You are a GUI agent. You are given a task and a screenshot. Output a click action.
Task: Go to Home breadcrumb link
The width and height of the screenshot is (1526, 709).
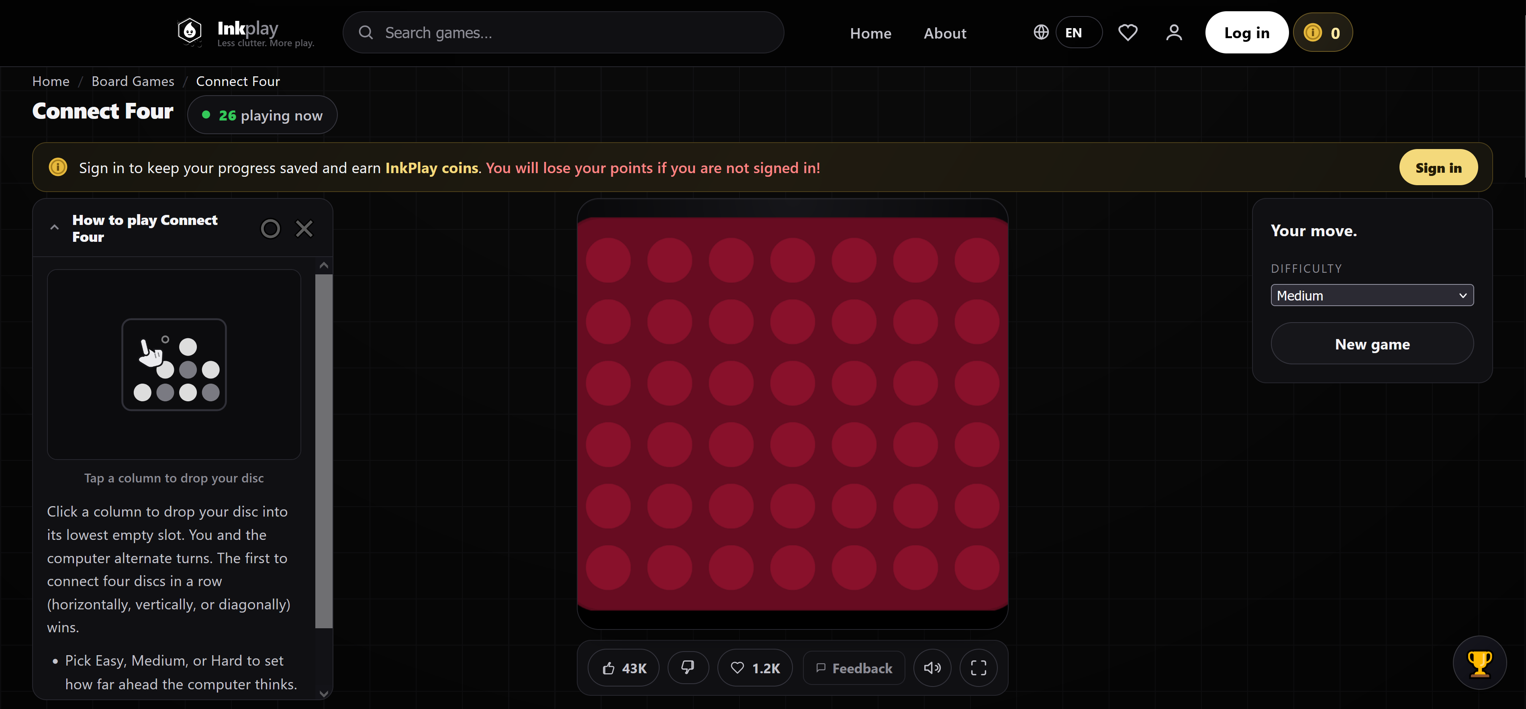coord(51,81)
